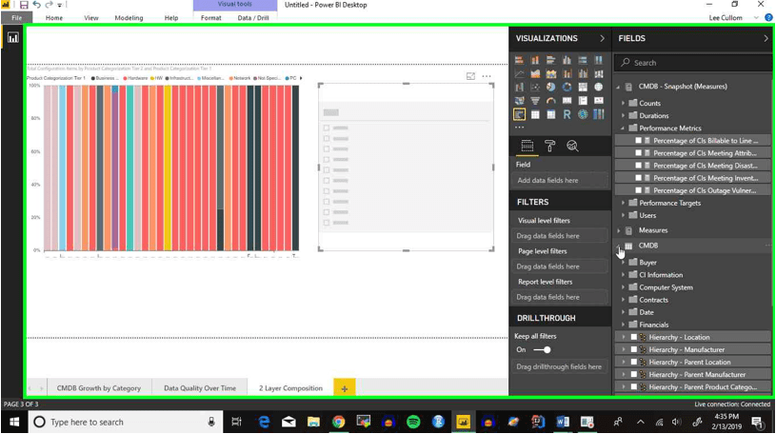Check Percentage of CIs Billable to Line field
This screenshot has height=434, width=776.
tap(639, 141)
